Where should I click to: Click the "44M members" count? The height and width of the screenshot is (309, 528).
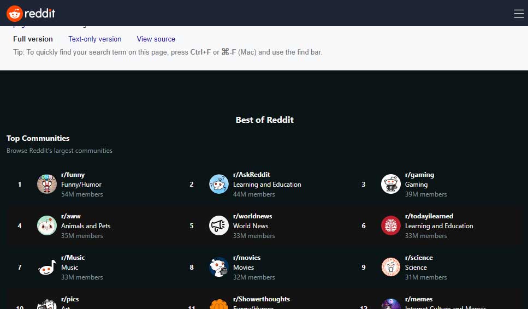[x=254, y=194]
